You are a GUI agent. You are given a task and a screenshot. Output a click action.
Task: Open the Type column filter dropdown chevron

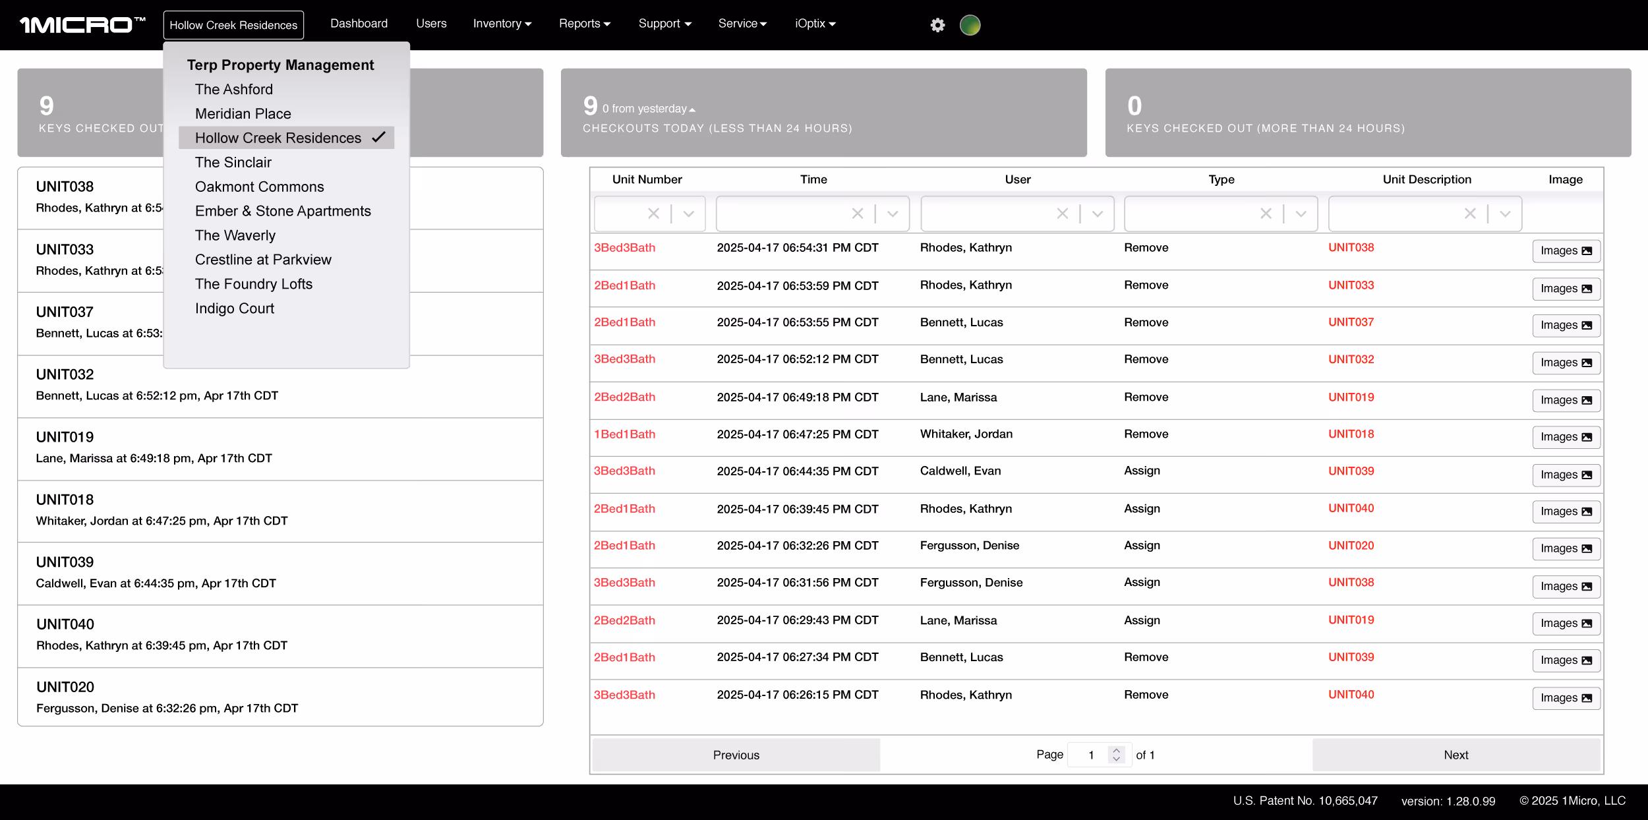1301,214
